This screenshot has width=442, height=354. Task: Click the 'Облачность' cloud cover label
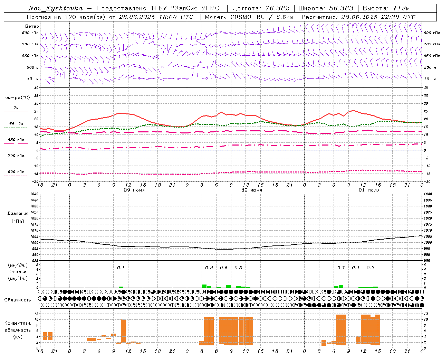click(18, 300)
